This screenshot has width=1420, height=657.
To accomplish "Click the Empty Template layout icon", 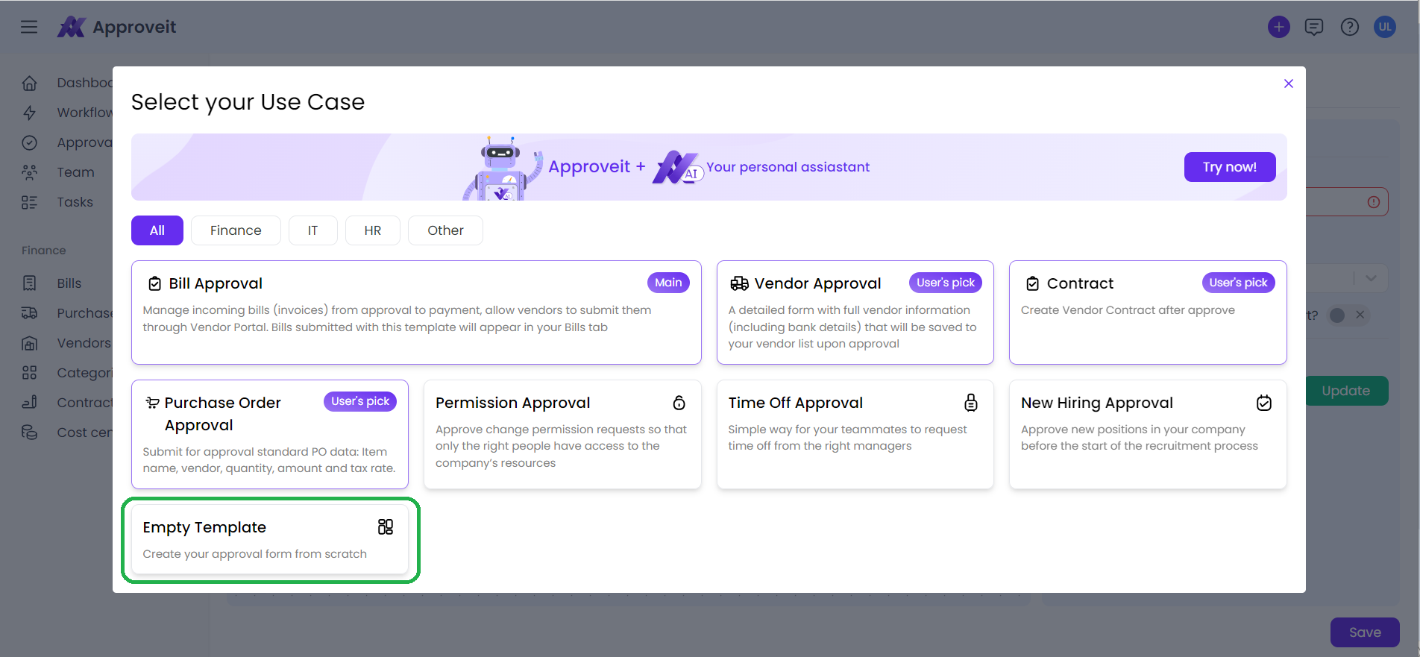I will click(x=386, y=527).
